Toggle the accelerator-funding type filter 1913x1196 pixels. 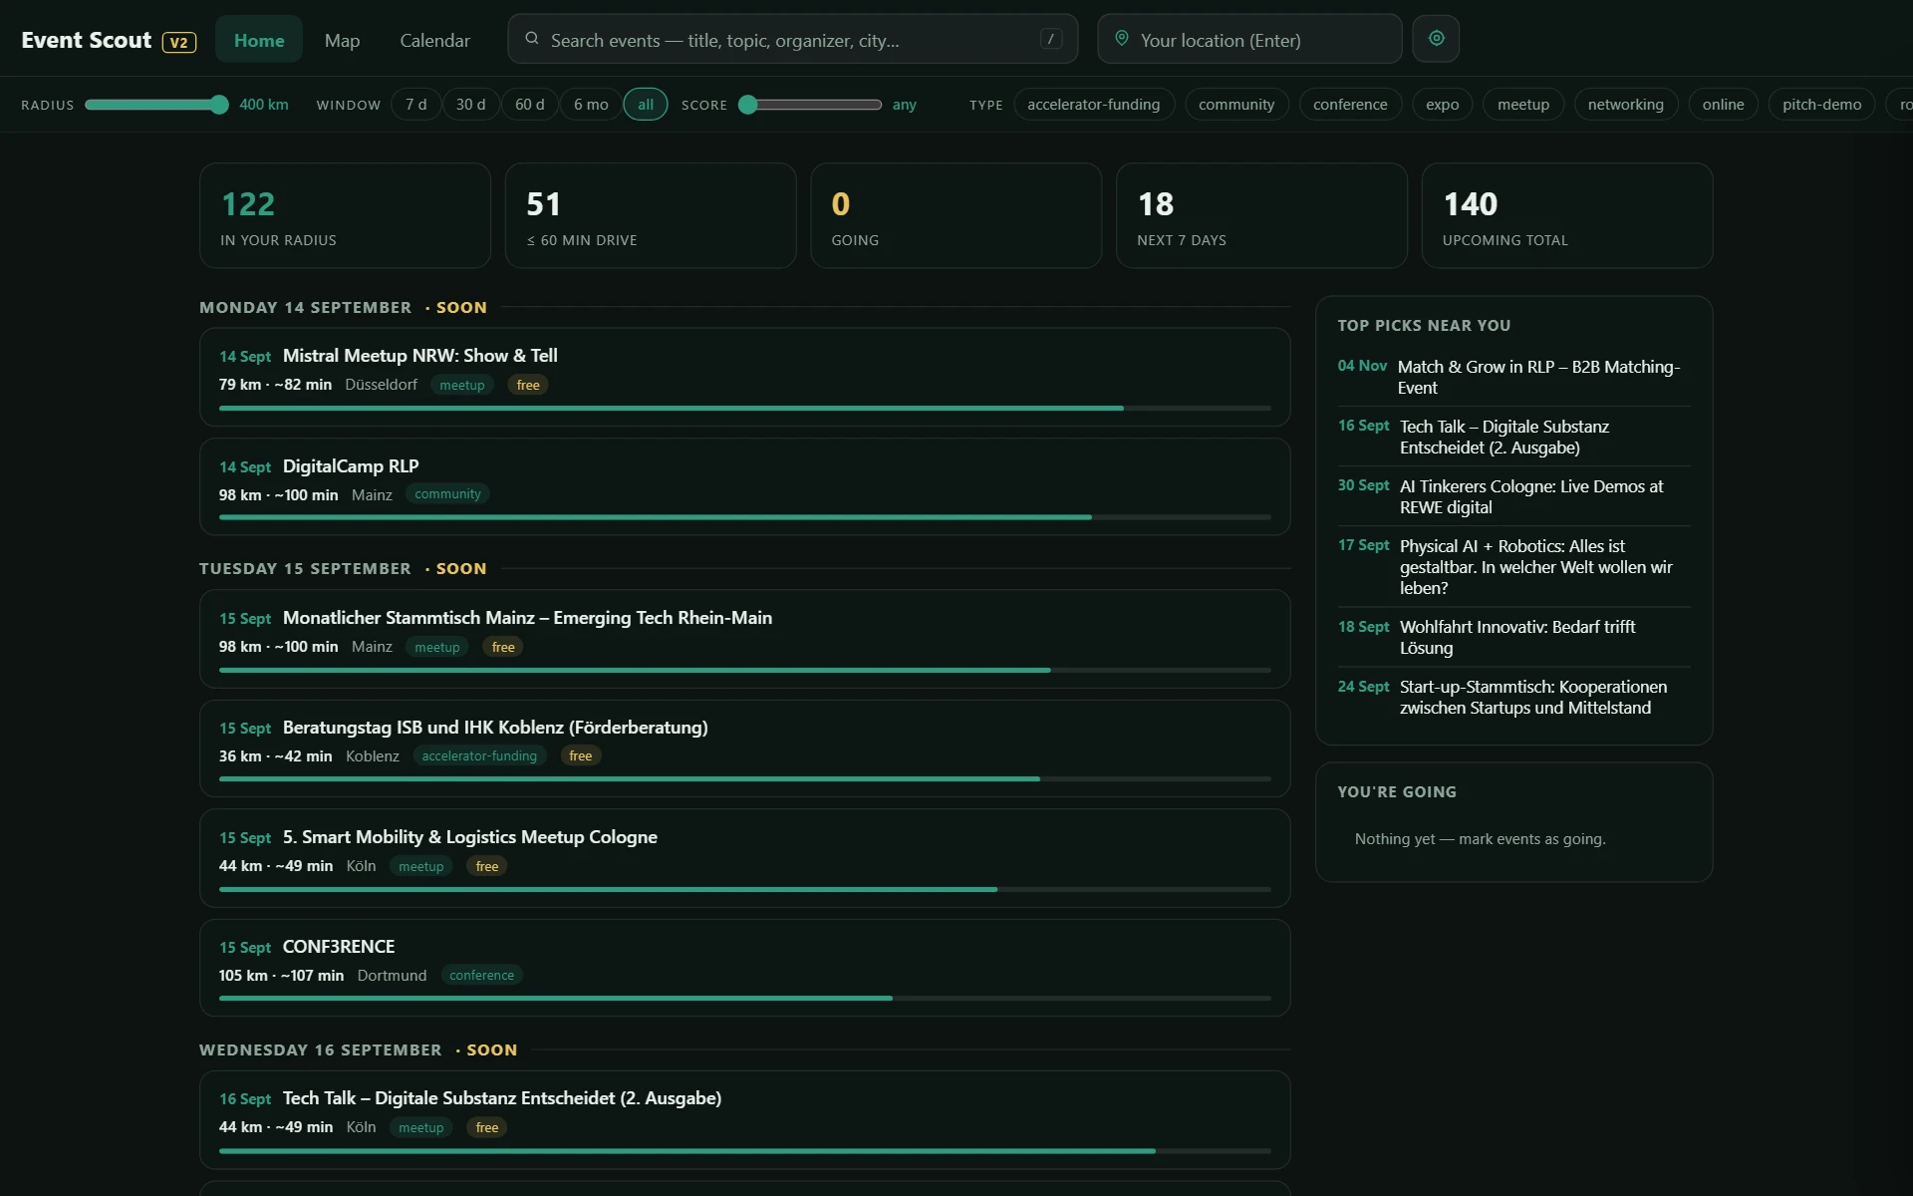[x=1093, y=105]
